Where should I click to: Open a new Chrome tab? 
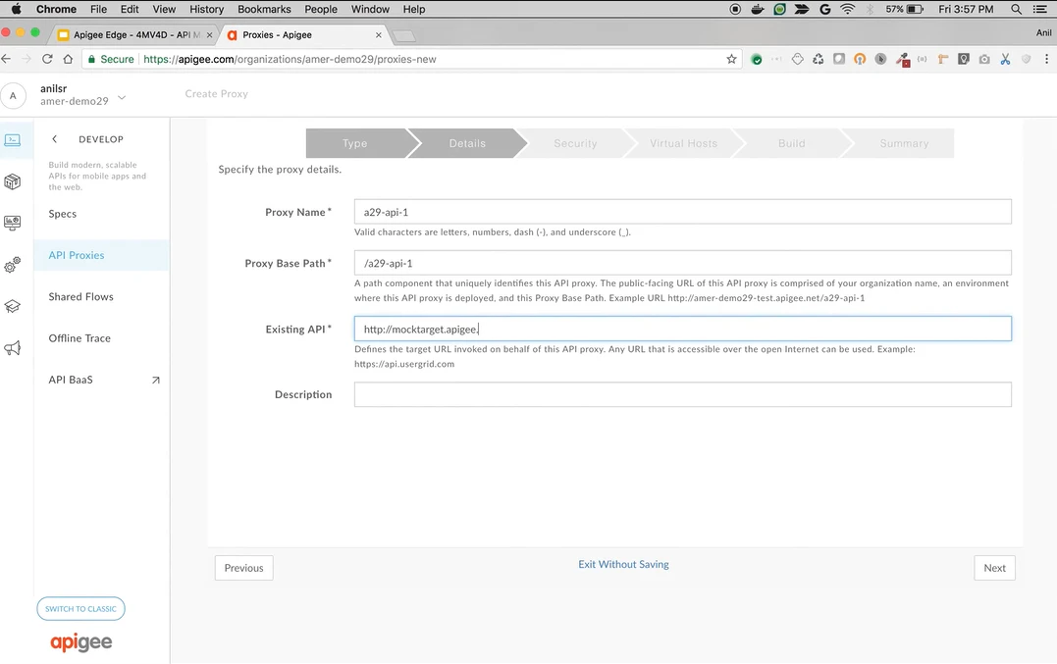tap(403, 35)
